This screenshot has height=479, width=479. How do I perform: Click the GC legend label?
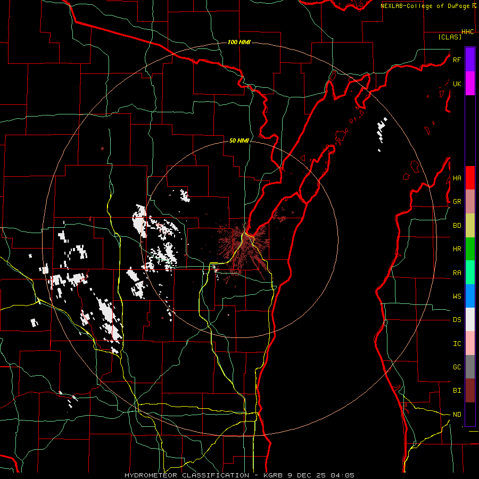coord(457,367)
